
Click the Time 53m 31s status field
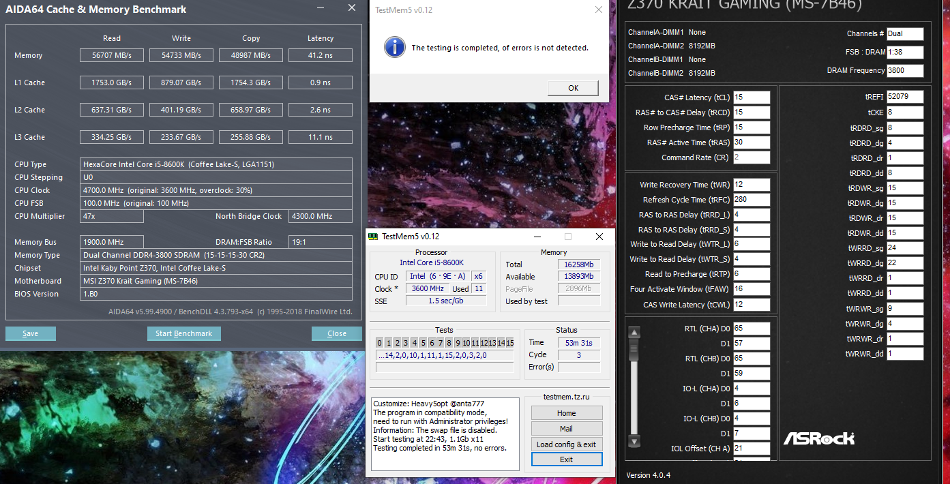[579, 343]
